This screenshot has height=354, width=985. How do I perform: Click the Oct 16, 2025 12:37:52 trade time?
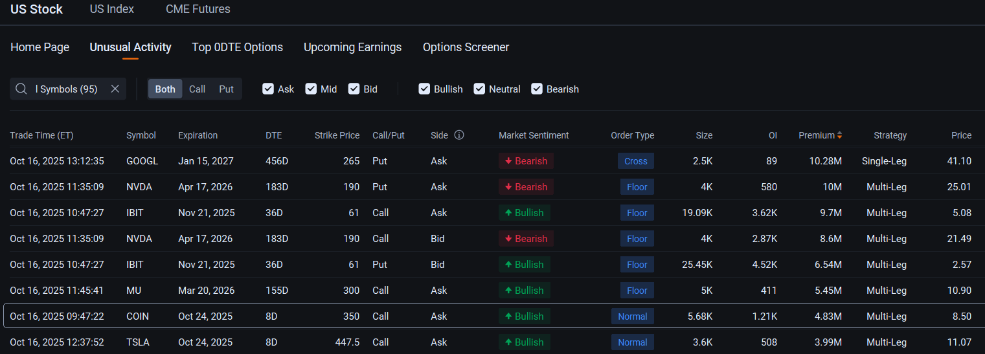57,342
